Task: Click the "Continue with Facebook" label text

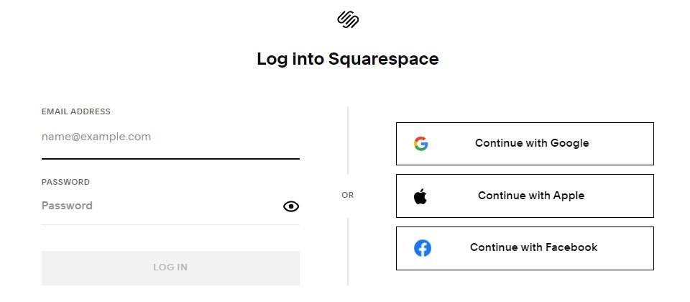Action: [x=534, y=247]
